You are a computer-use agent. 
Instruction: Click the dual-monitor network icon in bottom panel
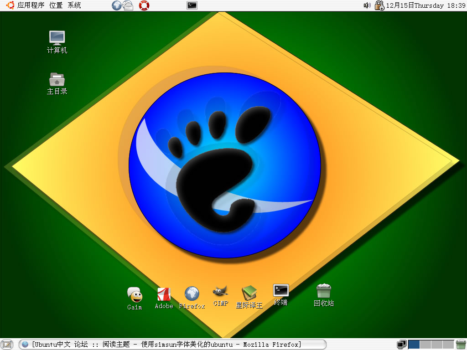click(401, 345)
